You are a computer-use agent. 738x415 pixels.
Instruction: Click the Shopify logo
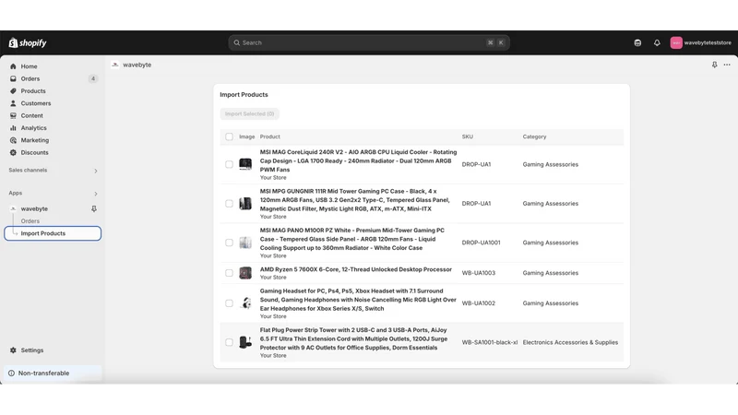click(28, 42)
